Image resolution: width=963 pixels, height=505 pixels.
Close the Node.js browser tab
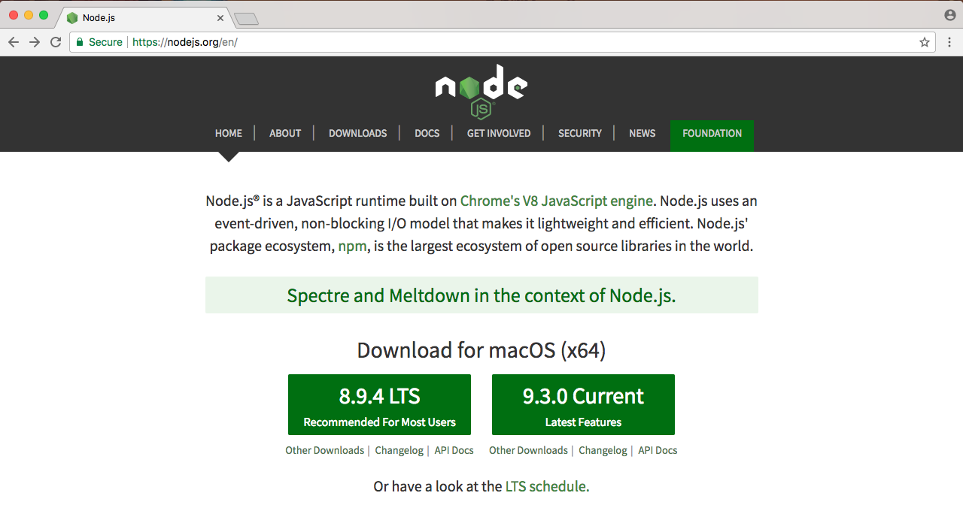click(220, 17)
